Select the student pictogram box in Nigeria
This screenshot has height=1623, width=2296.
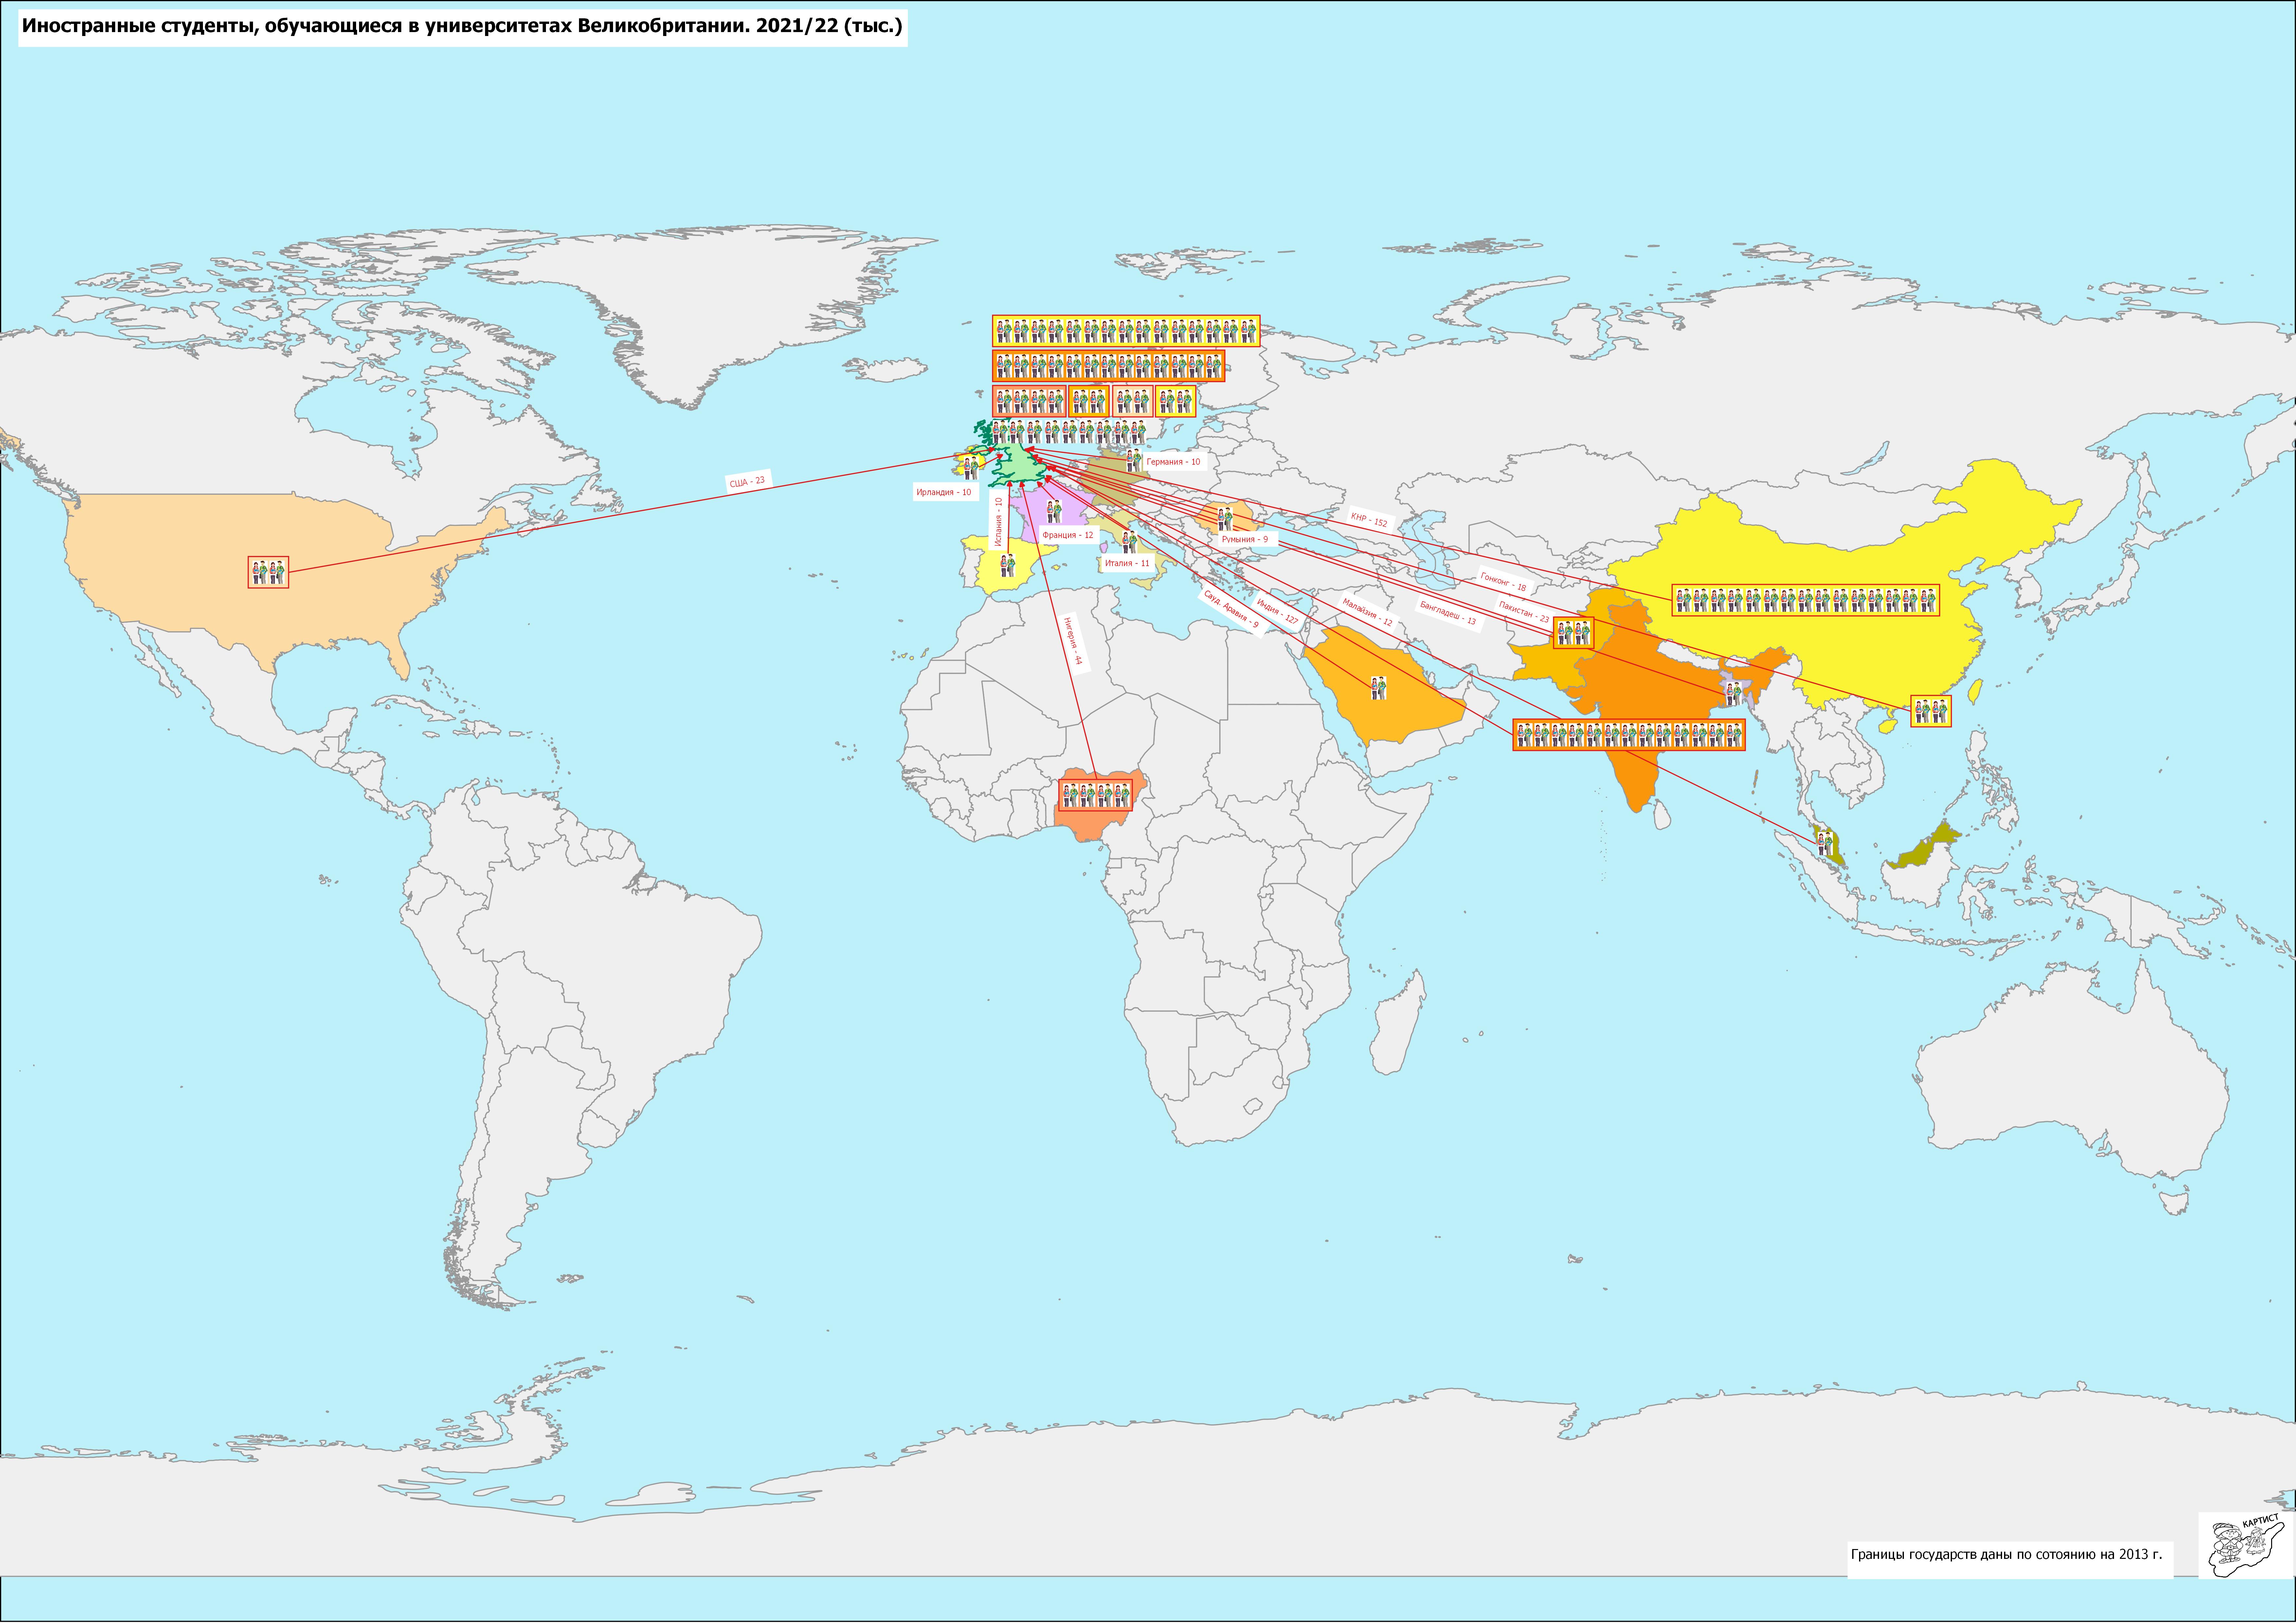1096,795
